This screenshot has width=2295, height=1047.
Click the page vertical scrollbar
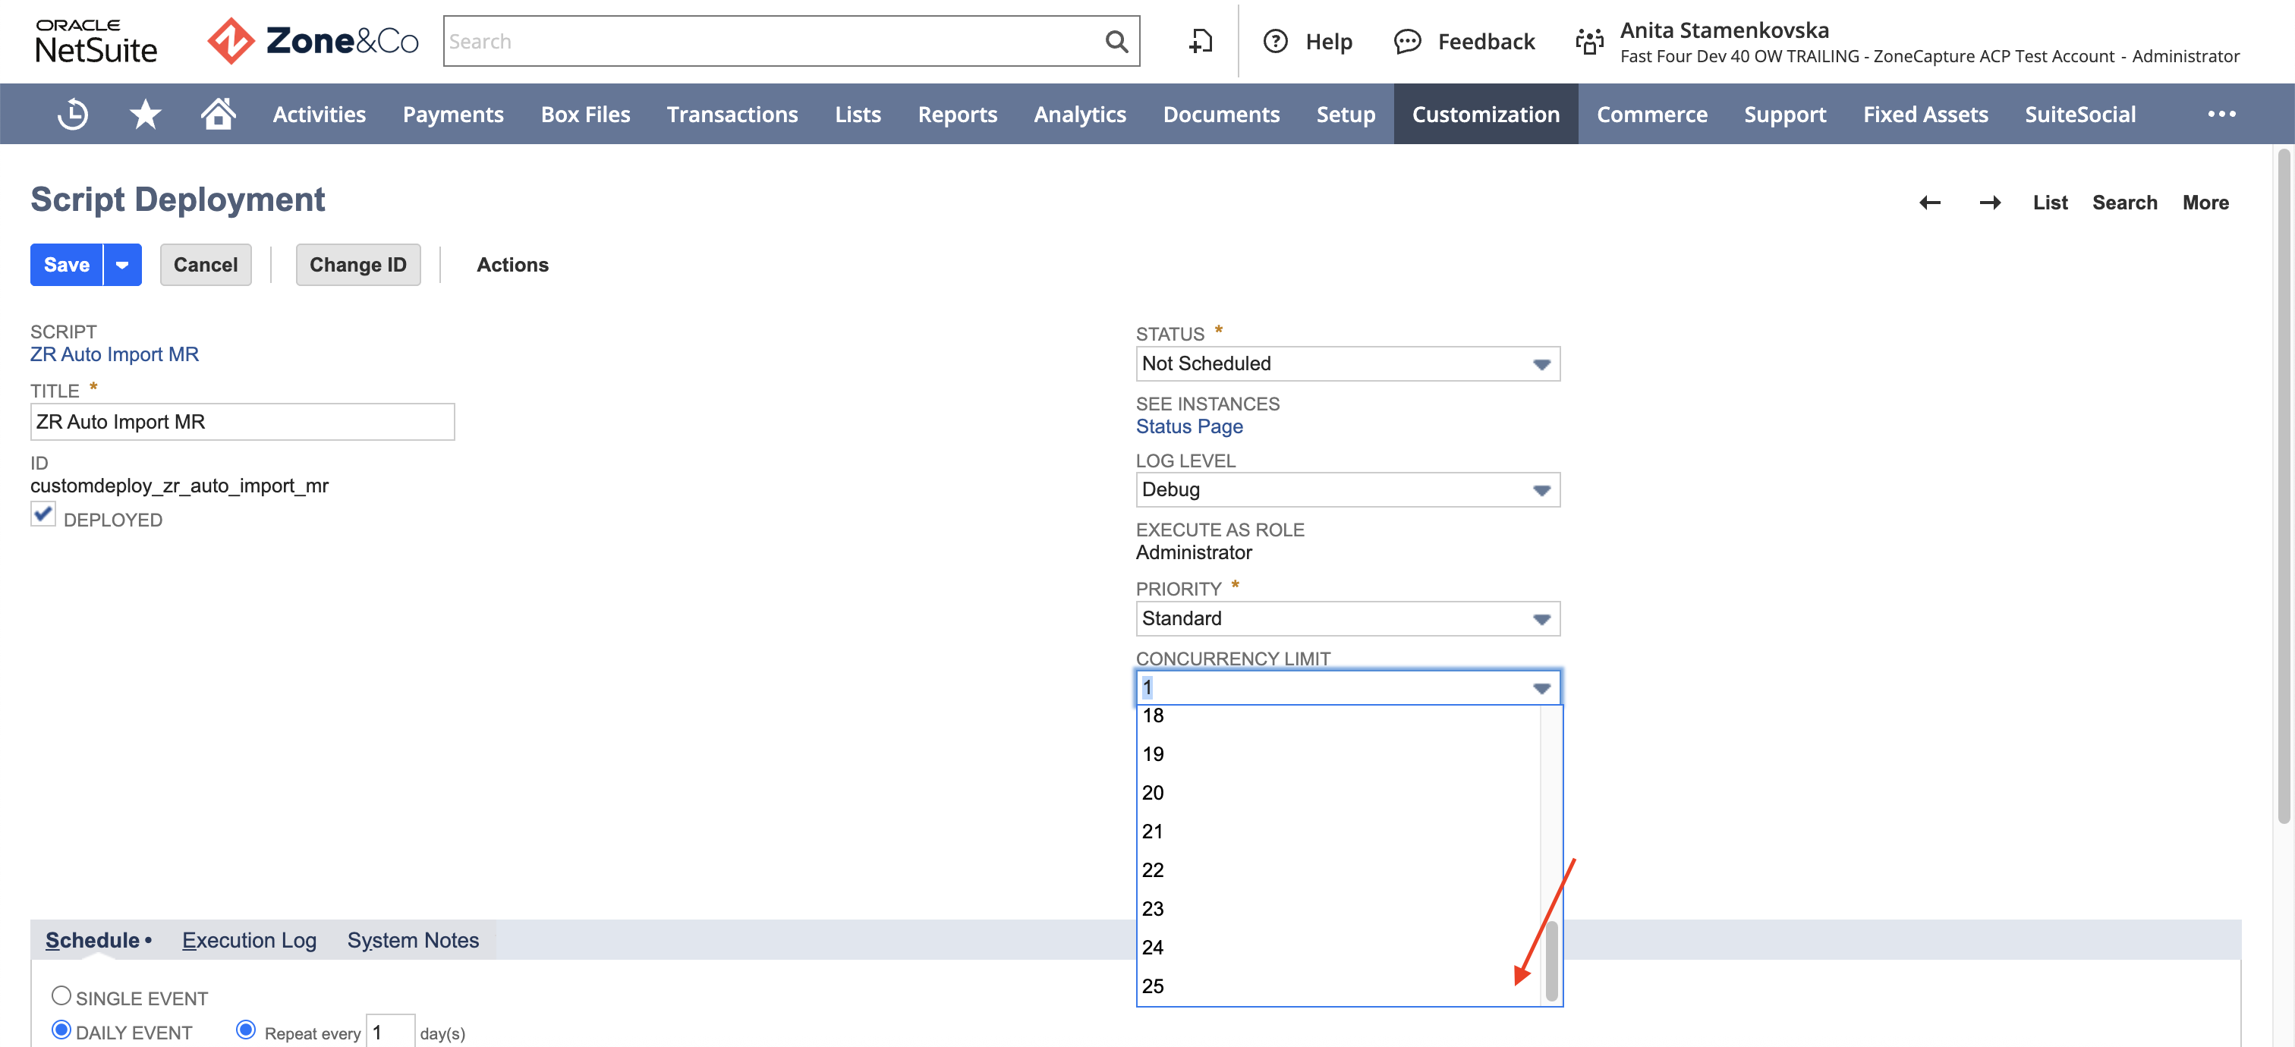point(2283,488)
